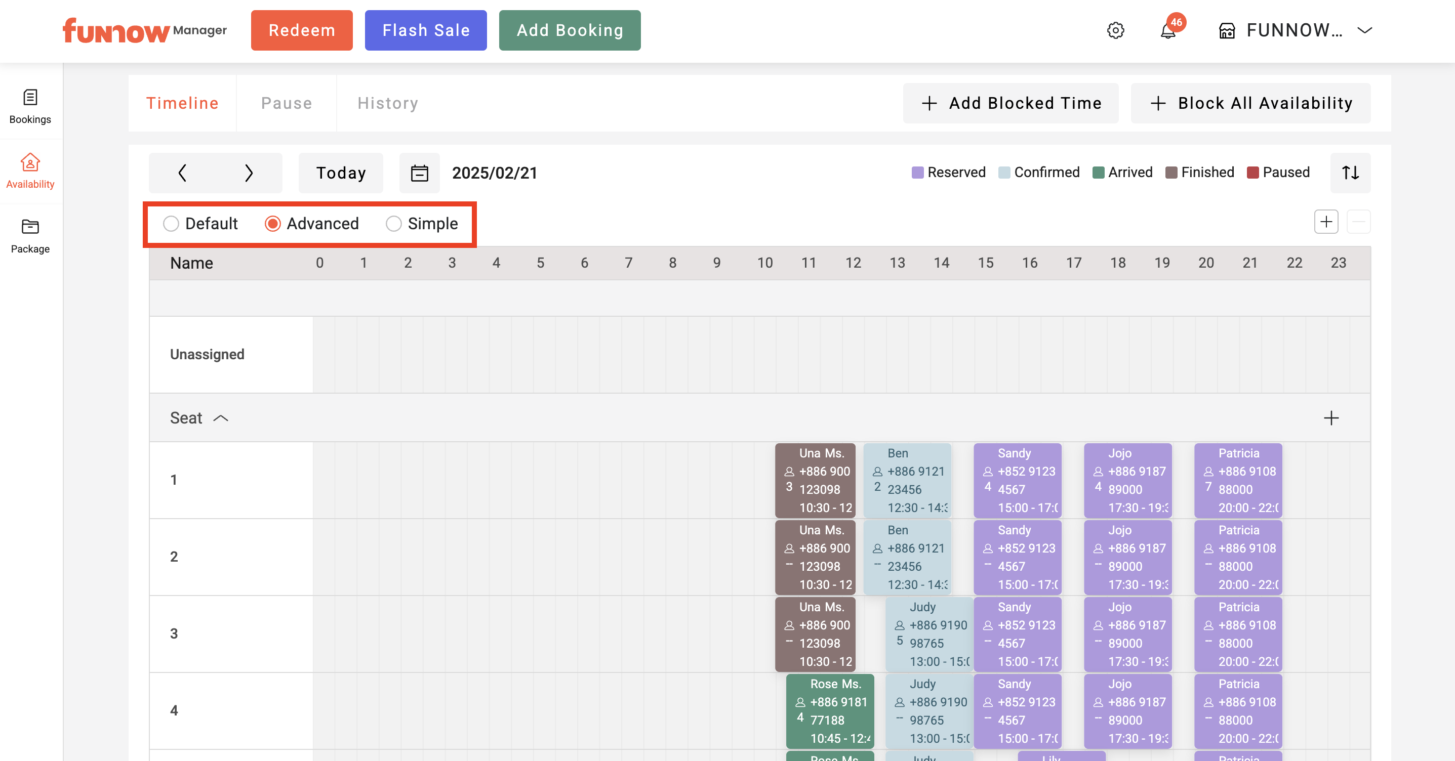Zoom out the timeline with minus box
The width and height of the screenshot is (1455, 761).
[1359, 221]
